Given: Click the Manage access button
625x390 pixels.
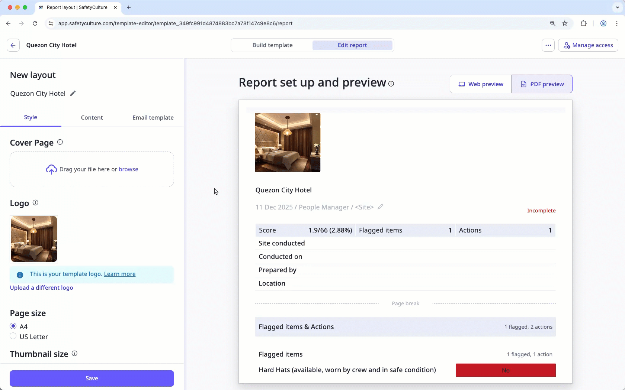Looking at the screenshot, I should click(588, 45).
